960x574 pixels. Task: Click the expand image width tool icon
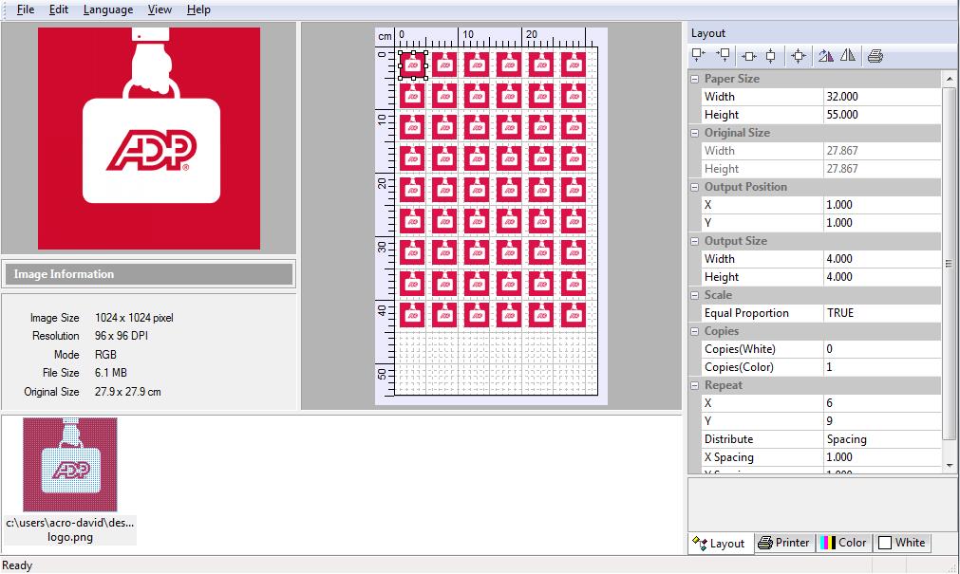point(696,55)
